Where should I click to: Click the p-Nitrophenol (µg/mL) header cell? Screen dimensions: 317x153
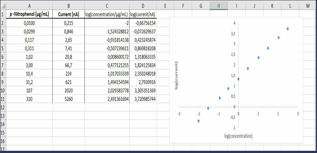click(29, 15)
